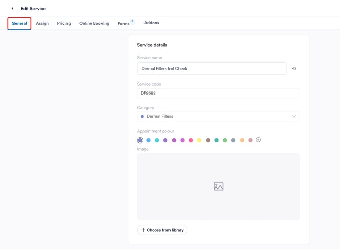Switch to the Assign tab

click(x=42, y=23)
